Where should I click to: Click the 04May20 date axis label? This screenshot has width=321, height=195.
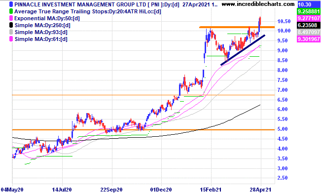(x=12, y=190)
